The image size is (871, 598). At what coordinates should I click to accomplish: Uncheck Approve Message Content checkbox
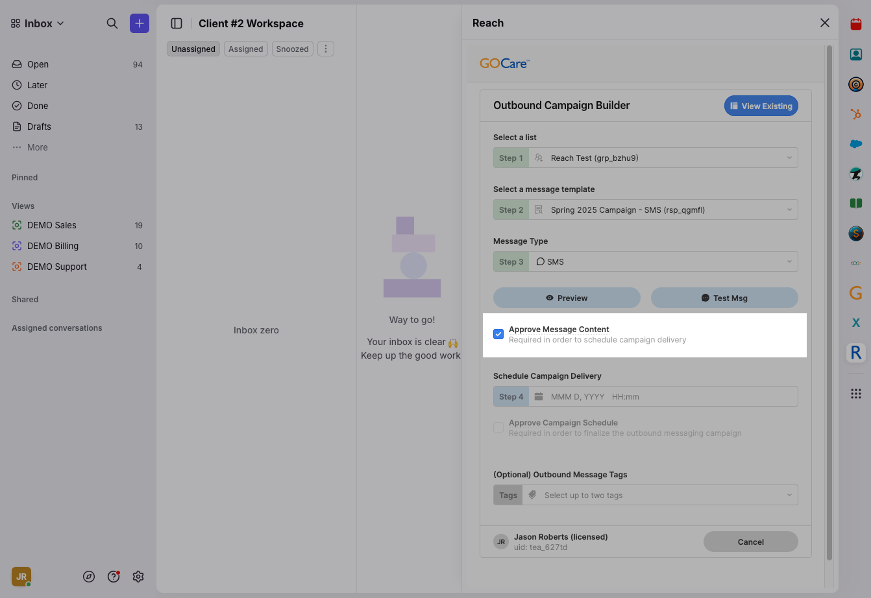coord(498,334)
